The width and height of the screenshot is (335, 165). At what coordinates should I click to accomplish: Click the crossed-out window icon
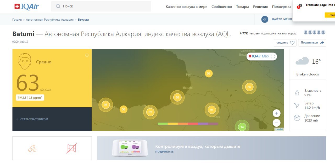[72, 148]
